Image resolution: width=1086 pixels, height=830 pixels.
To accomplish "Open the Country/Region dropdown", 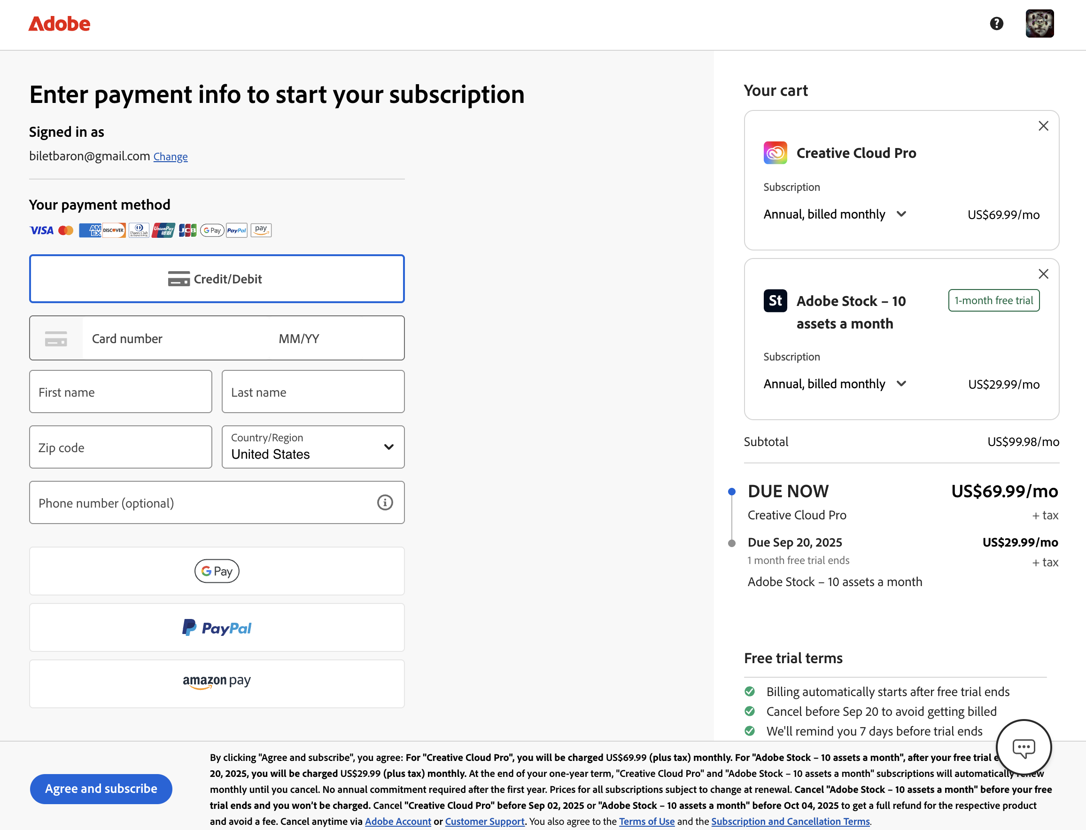I will [313, 447].
